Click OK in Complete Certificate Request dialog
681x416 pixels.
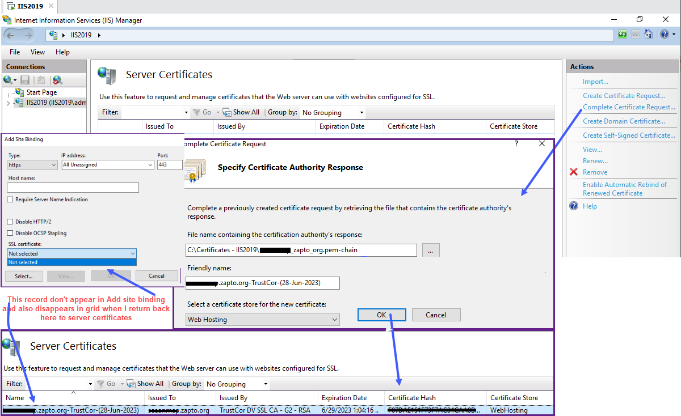pyautogui.click(x=381, y=315)
